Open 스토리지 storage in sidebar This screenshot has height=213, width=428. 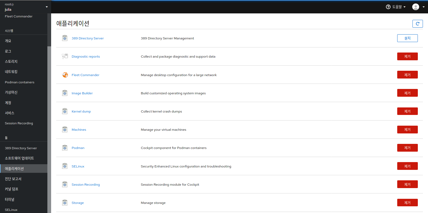click(x=24, y=61)
